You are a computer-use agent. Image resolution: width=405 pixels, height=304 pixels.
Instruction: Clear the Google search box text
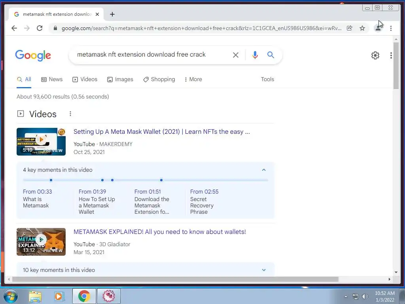236,55
